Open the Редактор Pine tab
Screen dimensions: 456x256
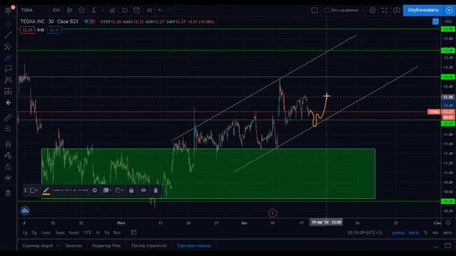(106, 245)
